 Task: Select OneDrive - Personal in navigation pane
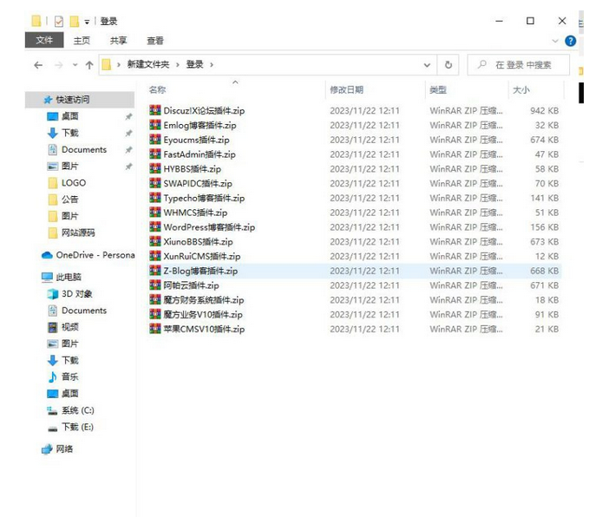(88, 255)
